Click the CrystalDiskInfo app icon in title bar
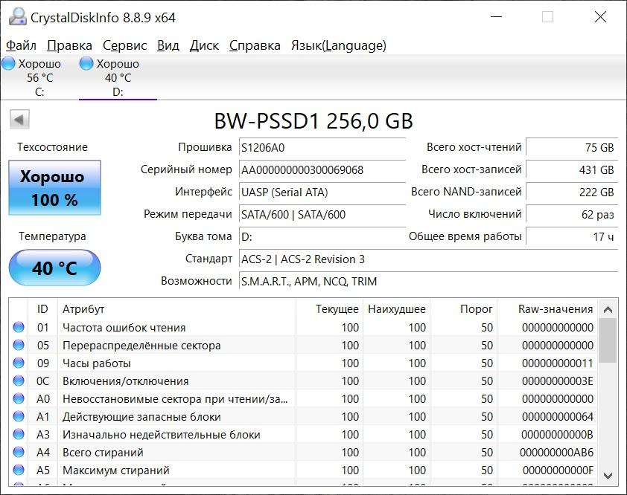The image size is (627, 495). (16, 17)
